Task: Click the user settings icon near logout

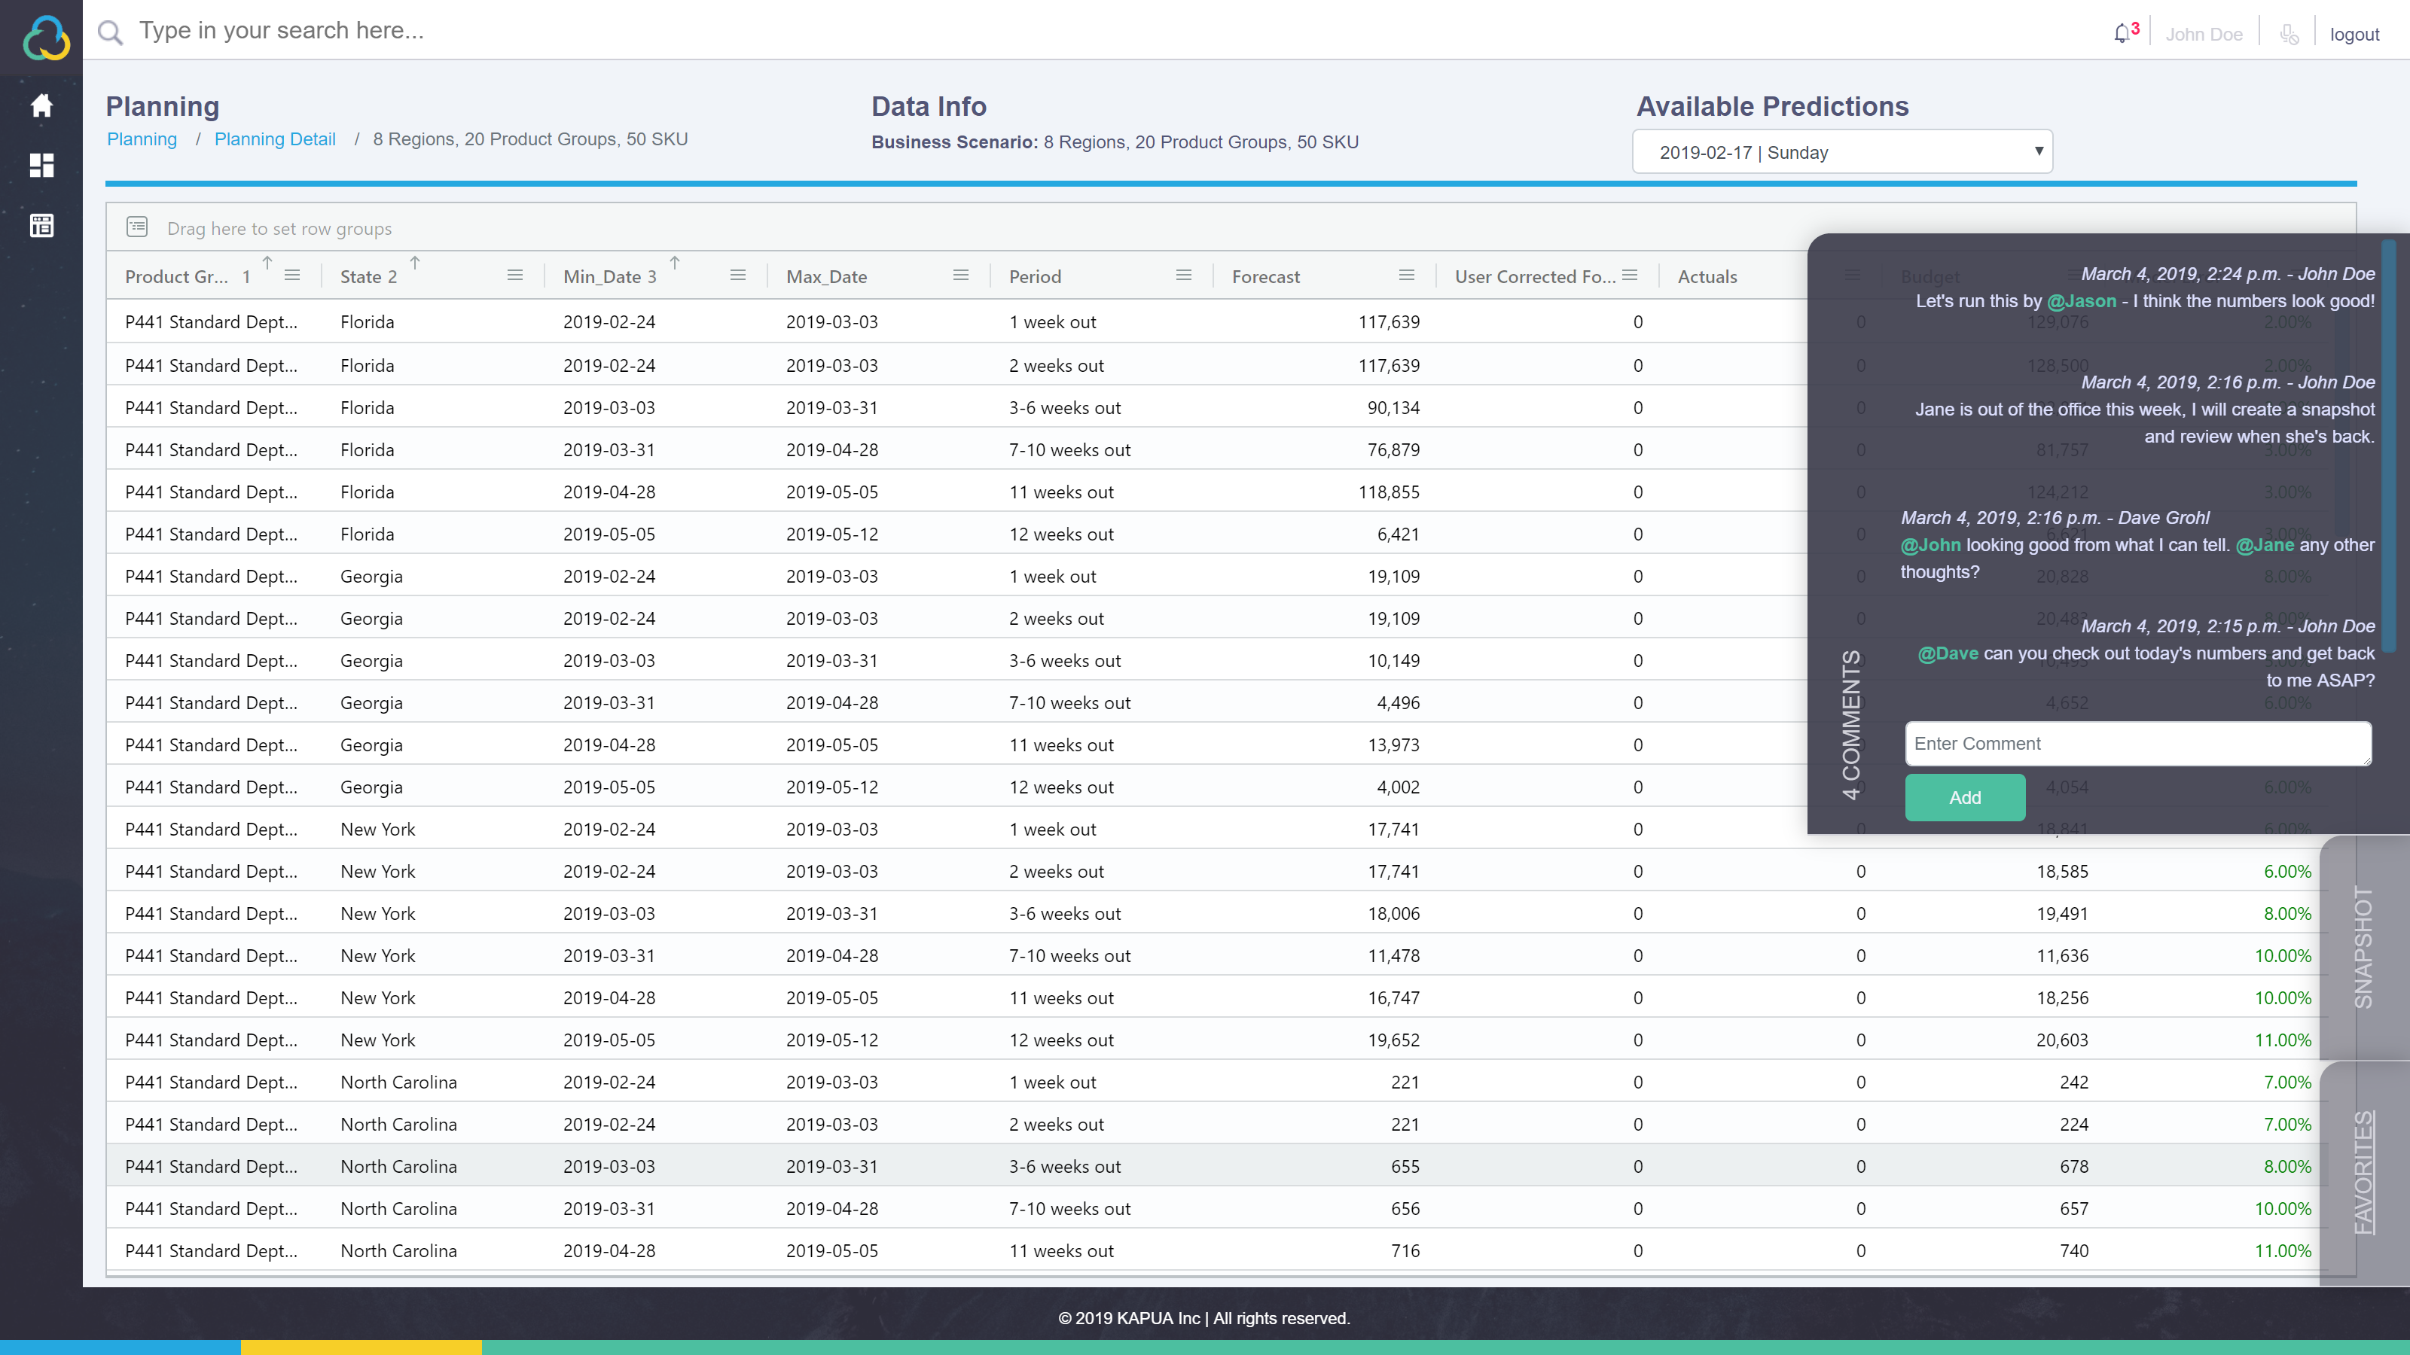Action: (x=2289, y=35)
